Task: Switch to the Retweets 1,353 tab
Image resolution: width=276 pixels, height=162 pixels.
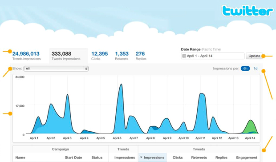Action: point(122,56)
